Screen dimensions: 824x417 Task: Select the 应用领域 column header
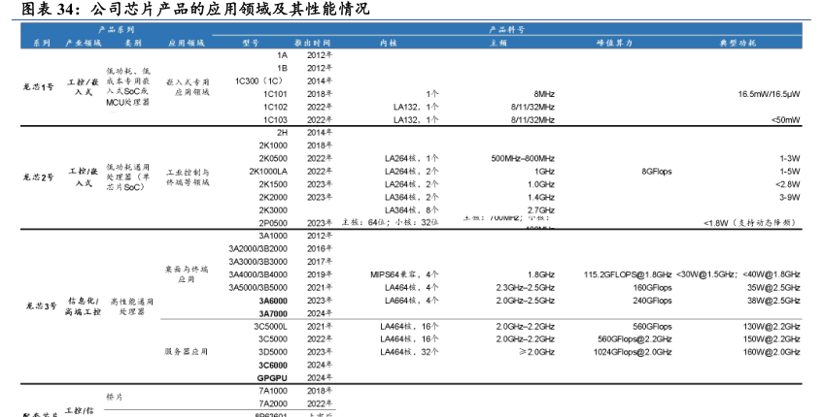tap(186, 44)
